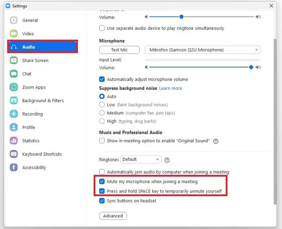Click the Audio headphones icon
Image resolution: width=282 pixels, height=229 pixels.
pyautogui.click(x=14, y=47)
